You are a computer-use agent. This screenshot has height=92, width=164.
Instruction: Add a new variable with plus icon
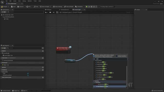[43, 70]
